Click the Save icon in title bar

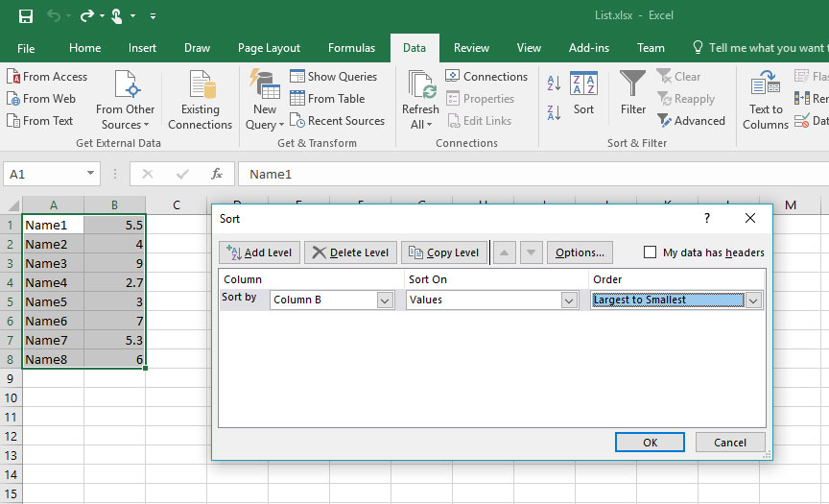[26, 16]
